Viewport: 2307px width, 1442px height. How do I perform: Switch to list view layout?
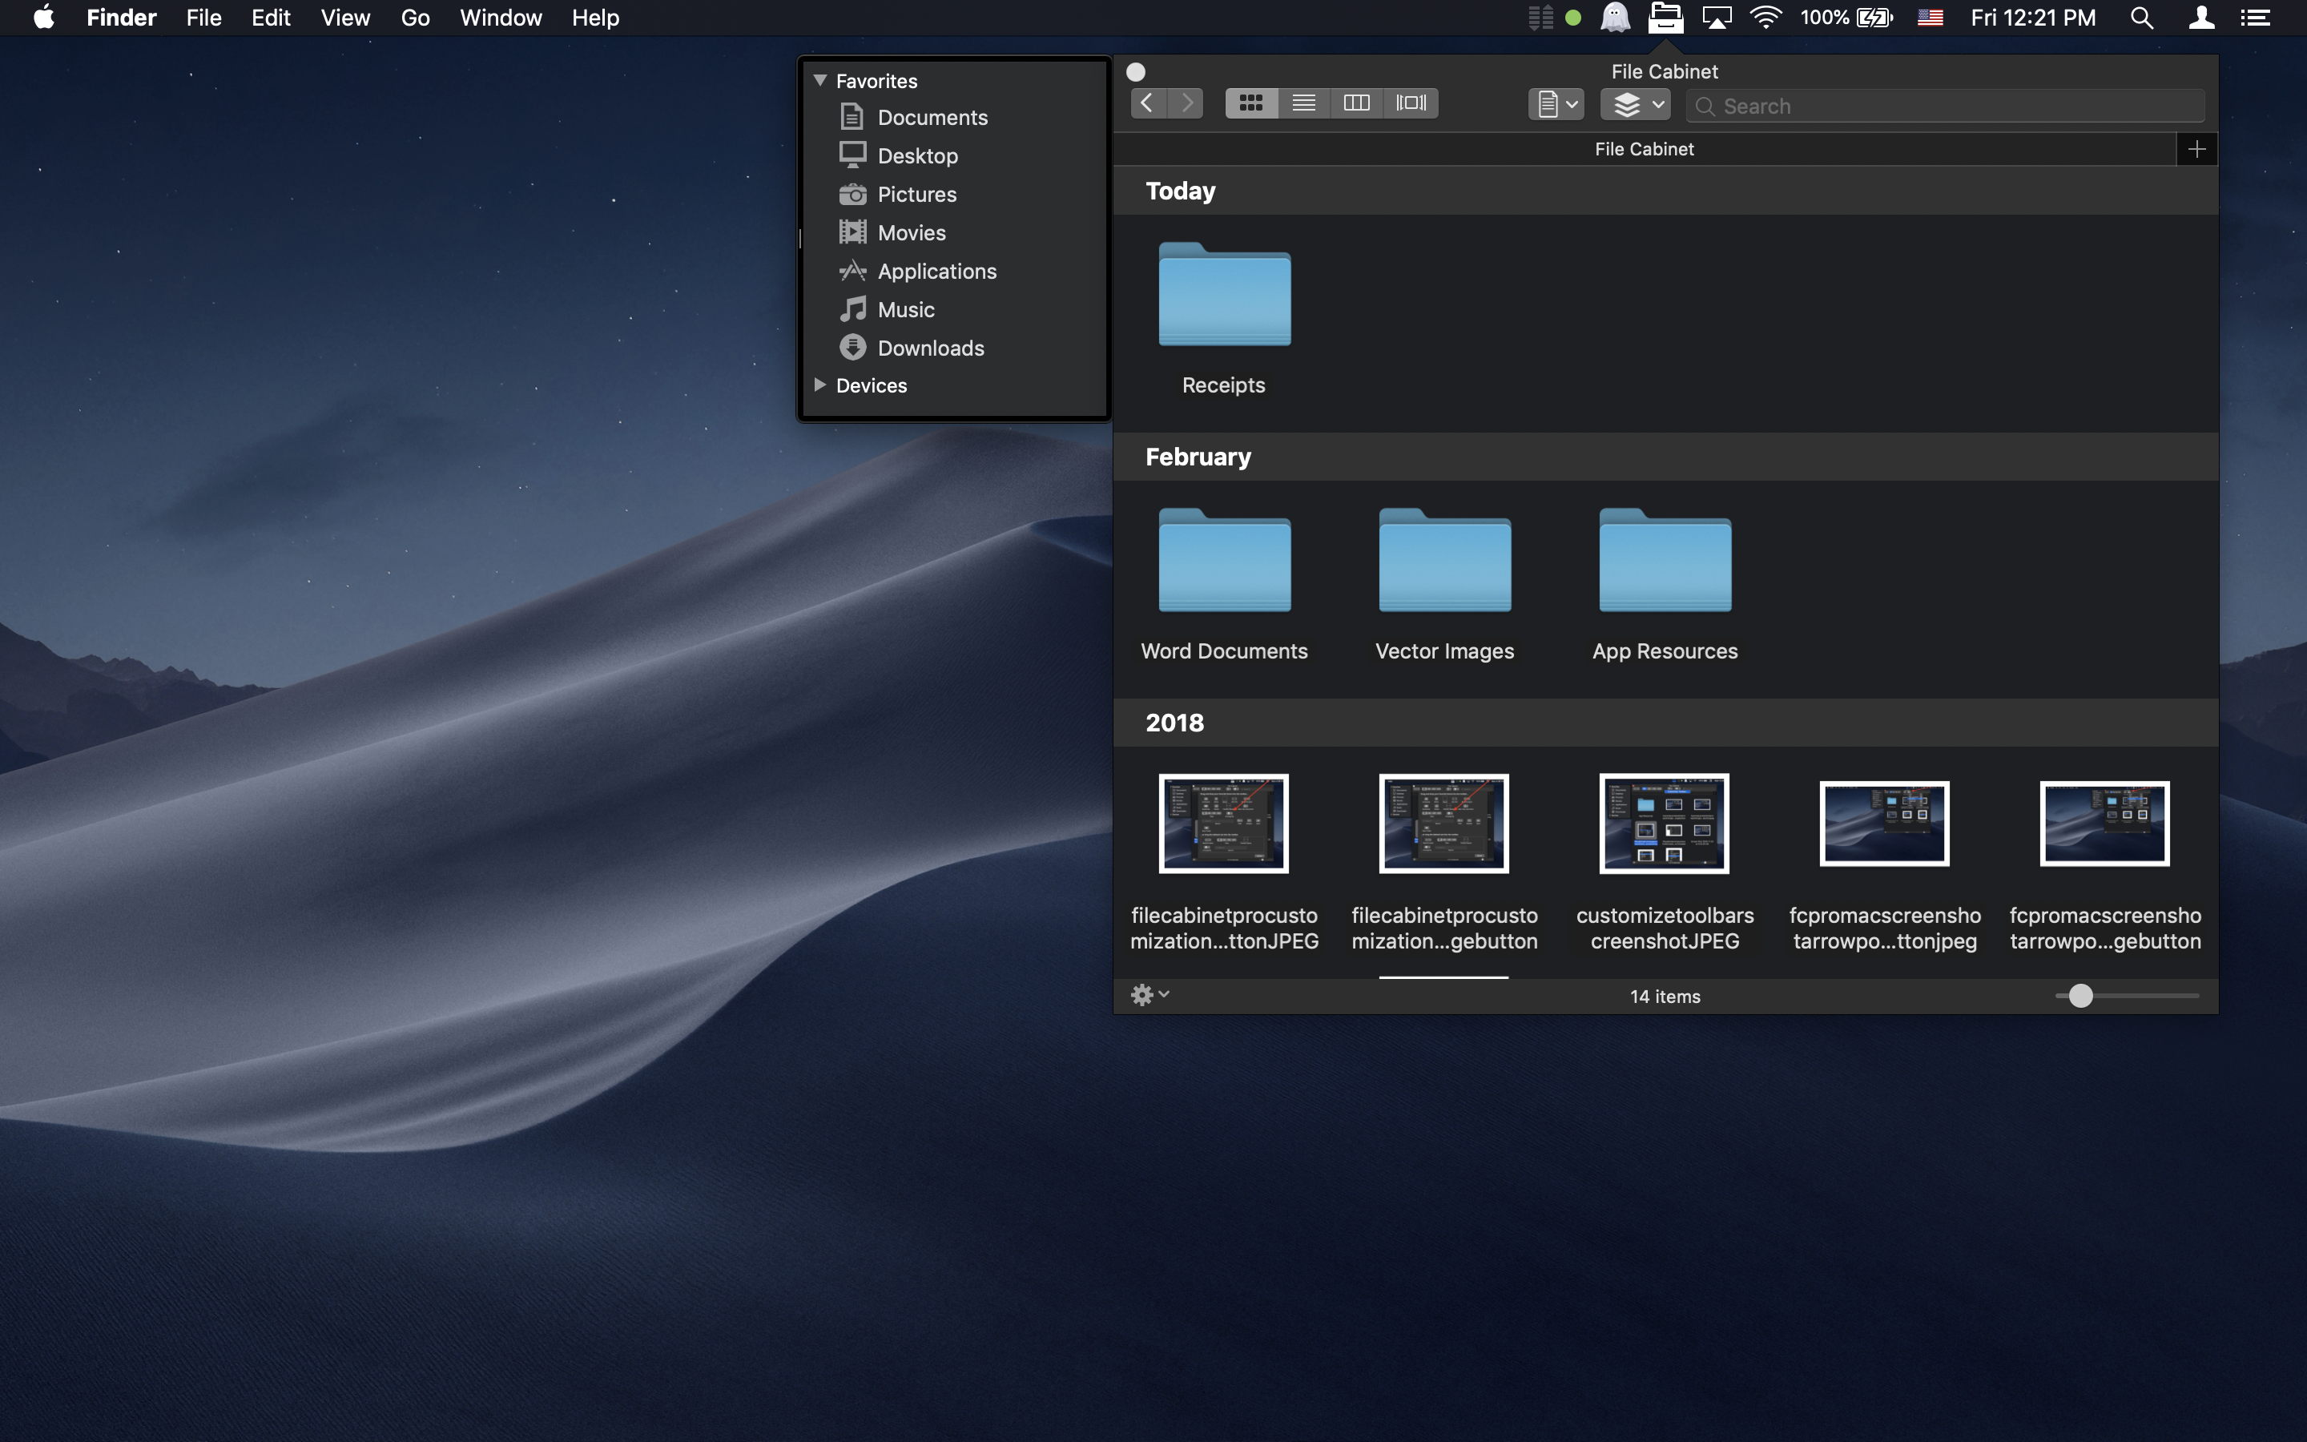[x=1302, y=103]
